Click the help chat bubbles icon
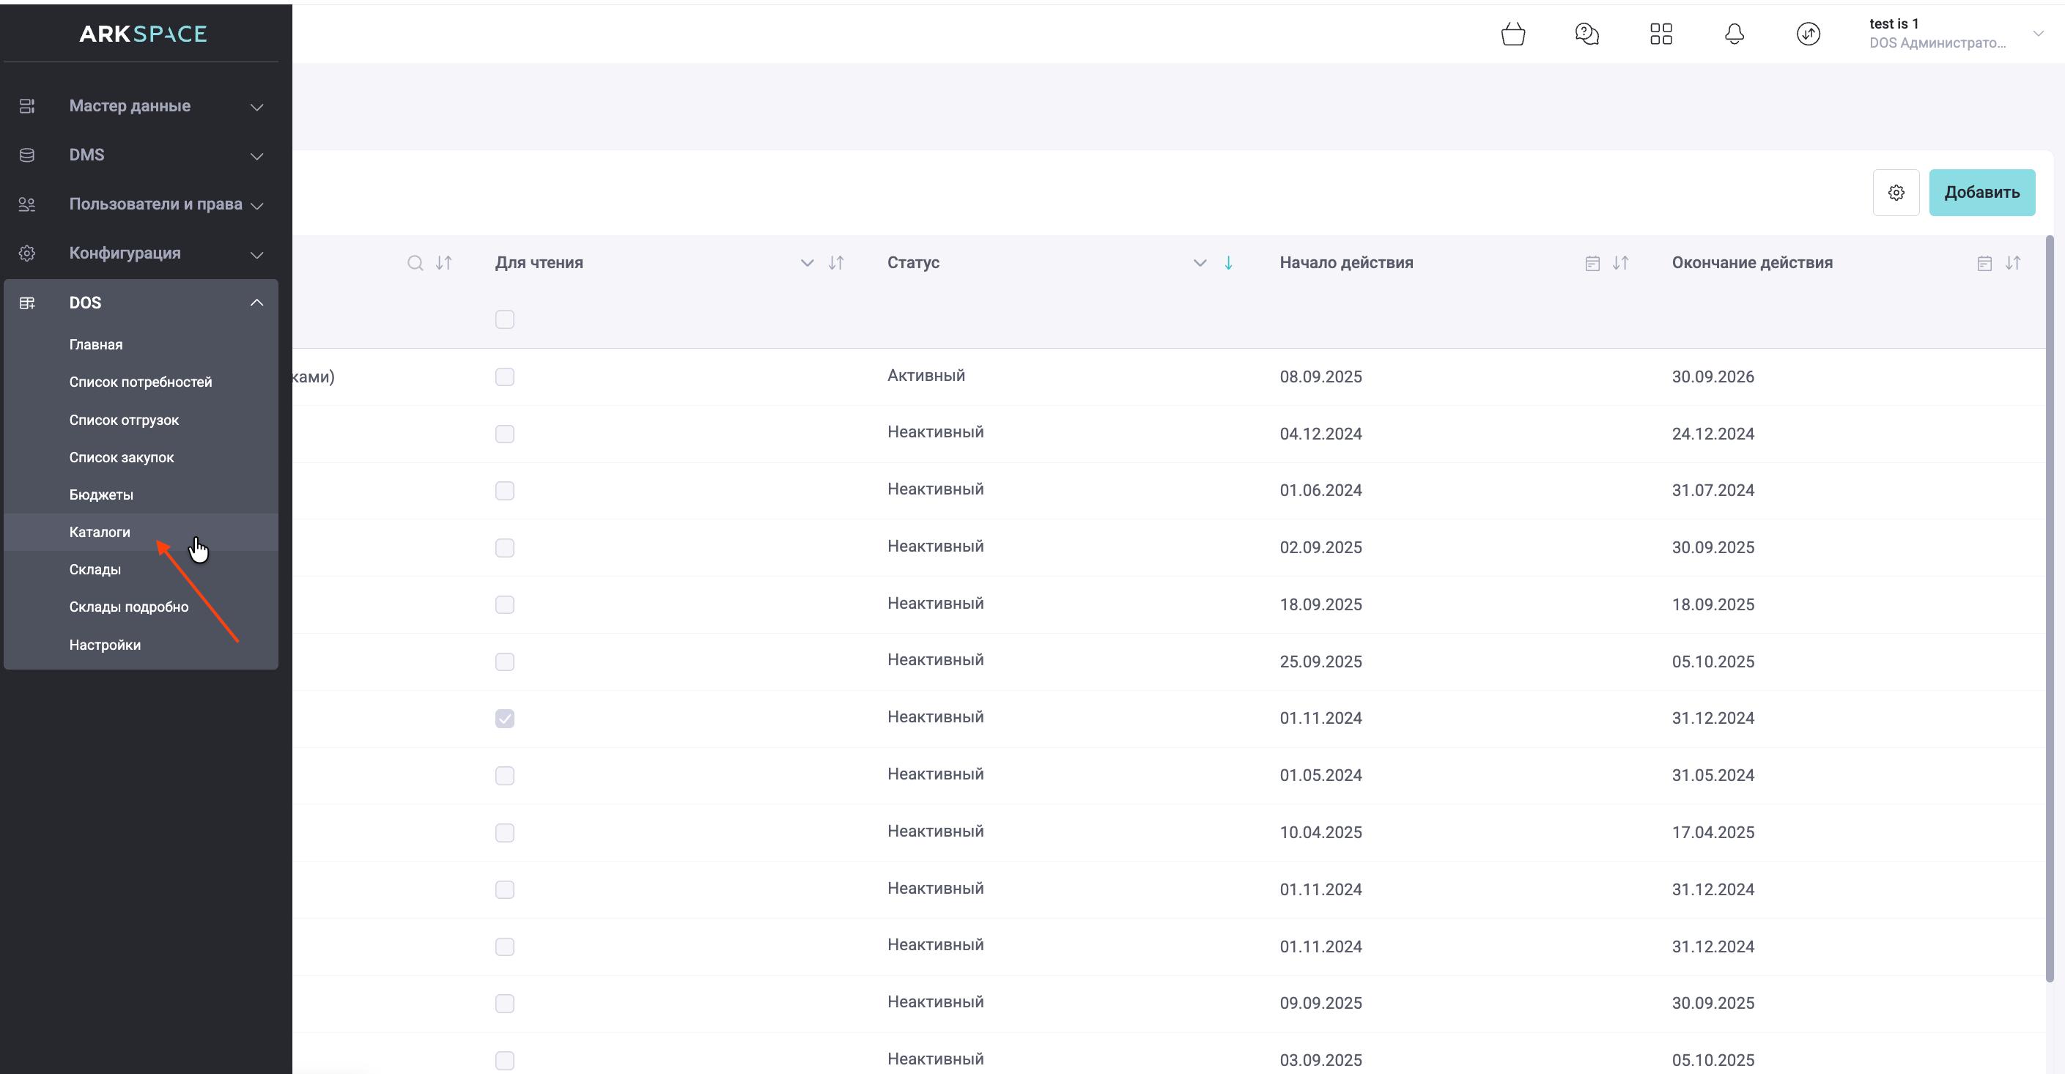Screen dimensions: 2065x1074 tap(1586, 34)
